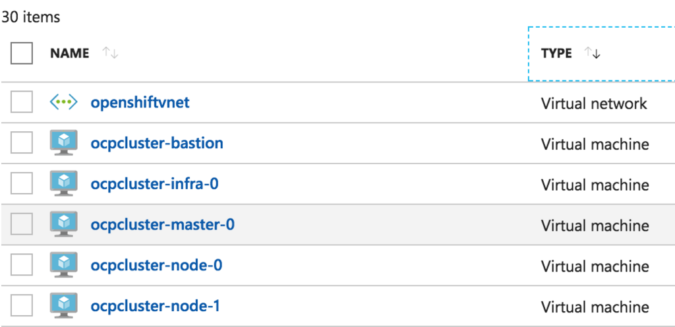Click the NAME column header label
Screen dimensions: 675x327
tap(70, 53)
